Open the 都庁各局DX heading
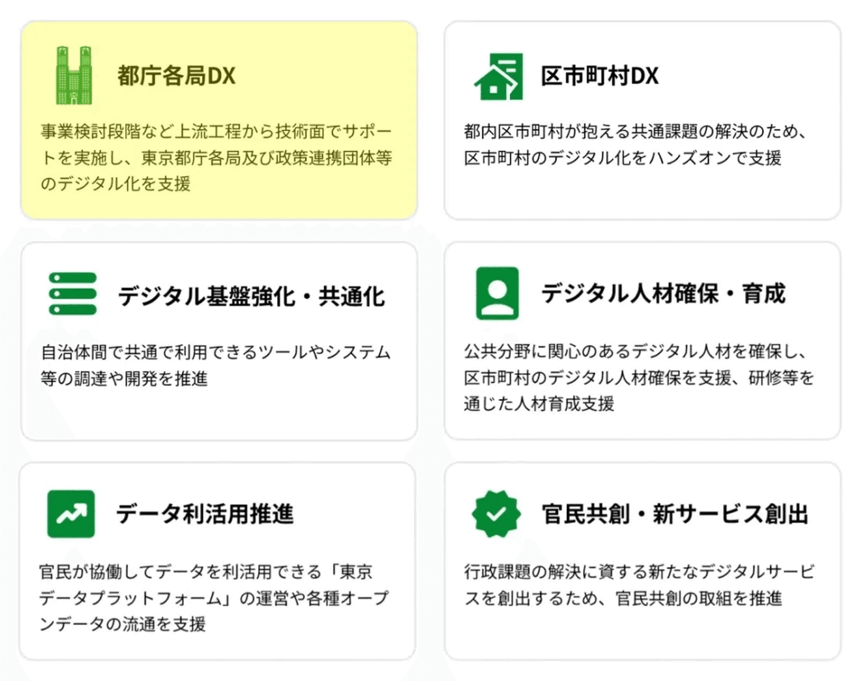 click(x=177, y=76)
